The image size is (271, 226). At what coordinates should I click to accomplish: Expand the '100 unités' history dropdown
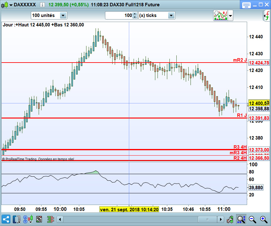[63, 15]
